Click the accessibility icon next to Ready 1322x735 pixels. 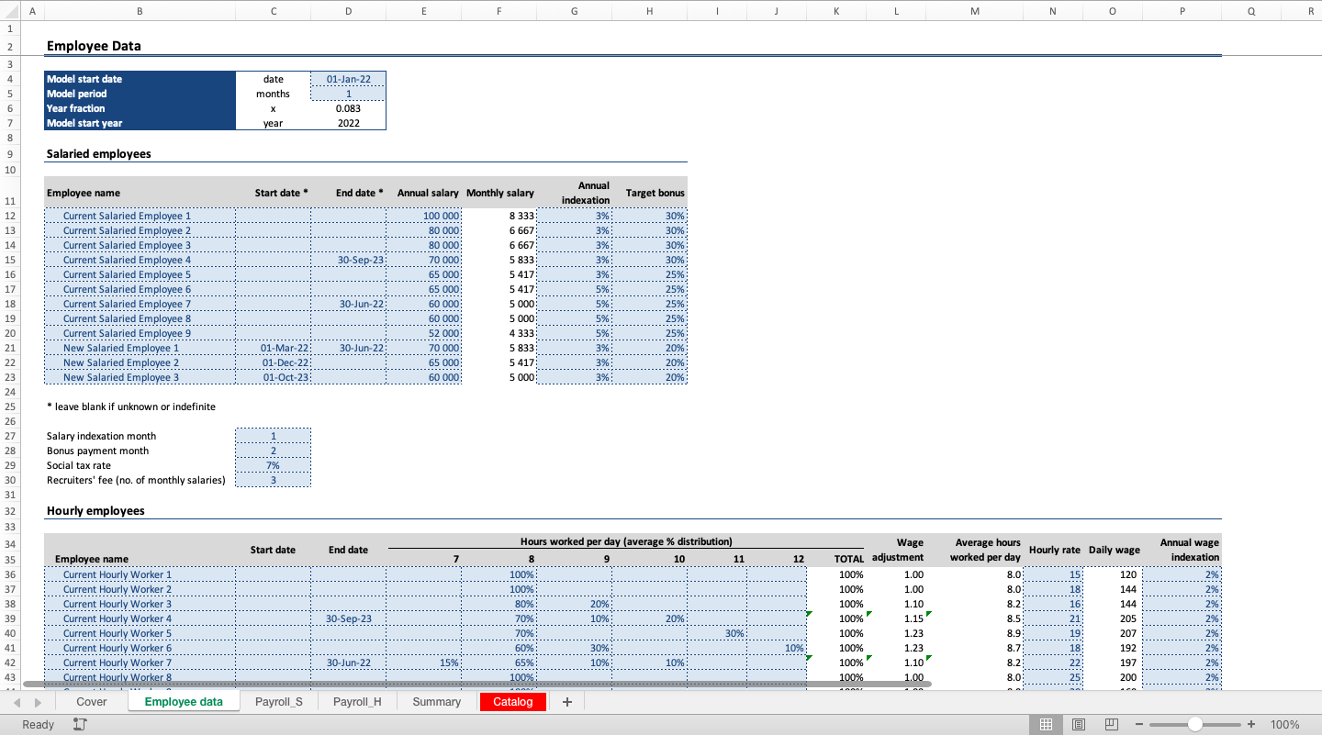(x=80, y=724)
